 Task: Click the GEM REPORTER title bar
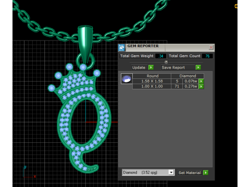(x=167, y=47)
